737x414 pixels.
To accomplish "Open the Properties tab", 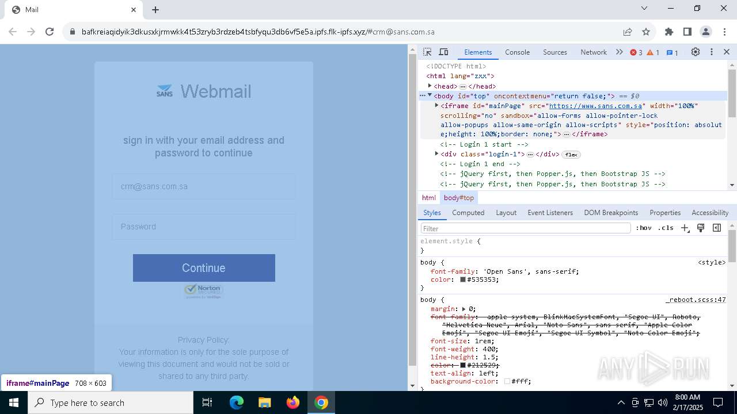I will point(665,213).
